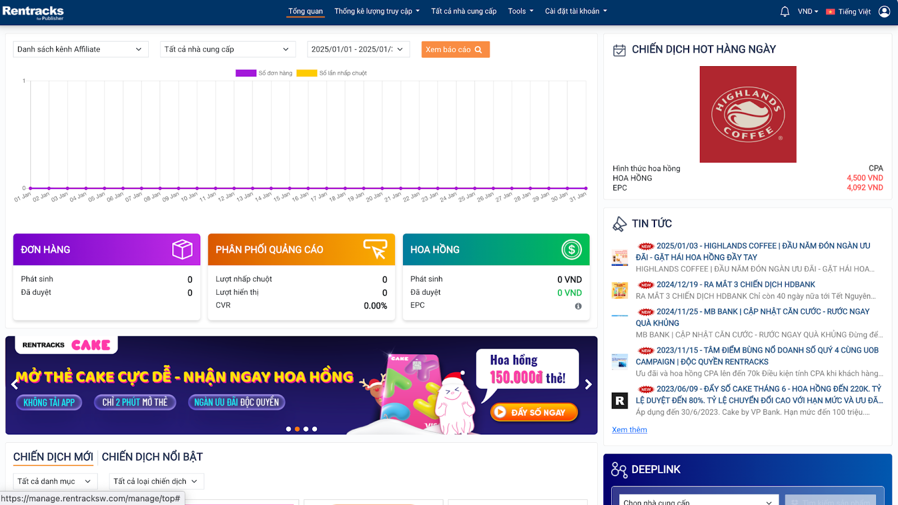Image resolution: width=898 pixels, height=505 pixels.
Task: Open RA MẮT 3 CHIẾN DỊCH HDBANK news
Action: pos(736,285)
